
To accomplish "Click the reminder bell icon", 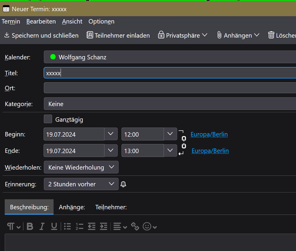I will (x=124, y=184).
